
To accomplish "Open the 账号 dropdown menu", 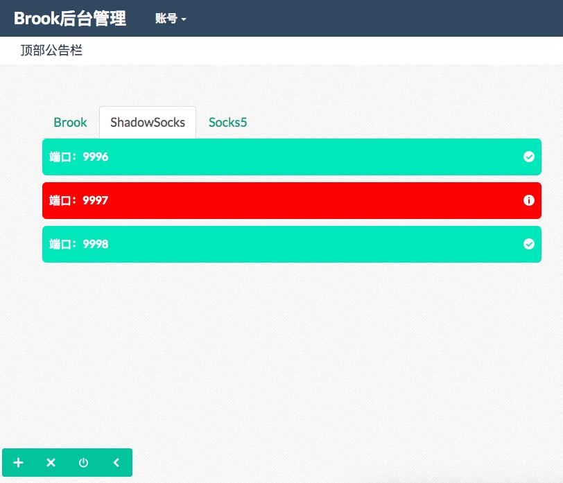I will point(171,18).
